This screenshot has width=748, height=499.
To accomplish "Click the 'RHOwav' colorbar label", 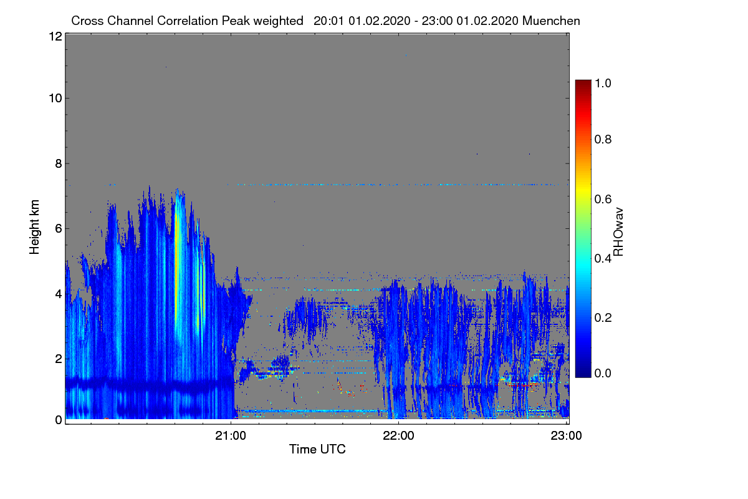I will point(618,233).
